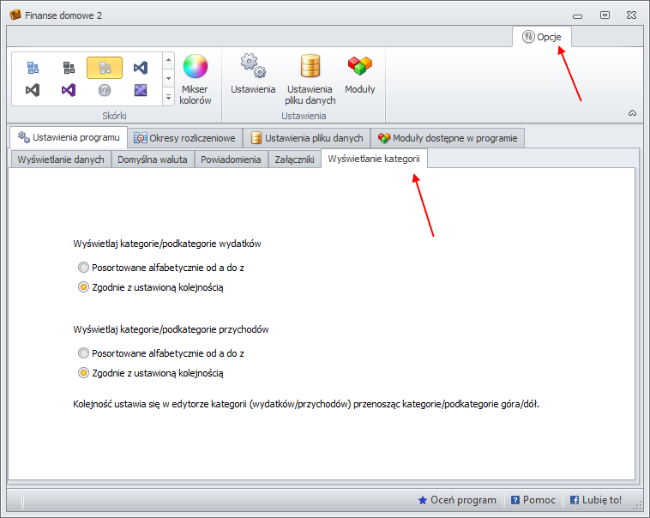Apply the highlighted light Office skin
This screenshot has height=518, width=650.
pos(105,68)
